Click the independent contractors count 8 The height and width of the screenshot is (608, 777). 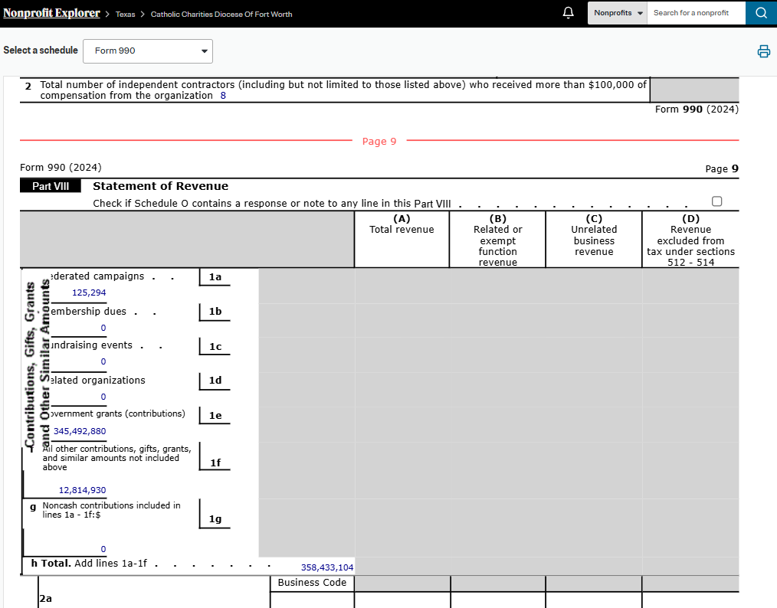tap(223, 96)
